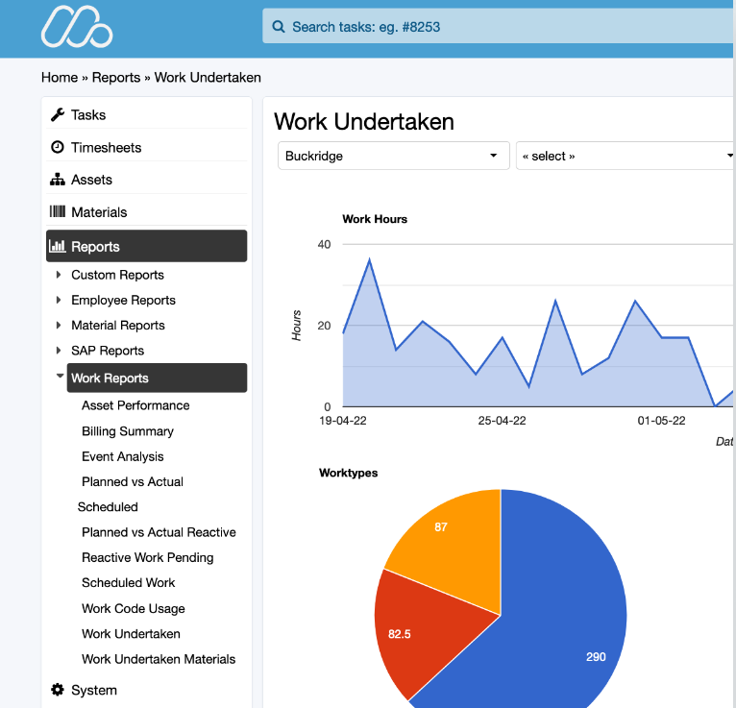Click the Assets hierarchy icon
Viewport: 736px width, 708px height.
tap(58, 180)
